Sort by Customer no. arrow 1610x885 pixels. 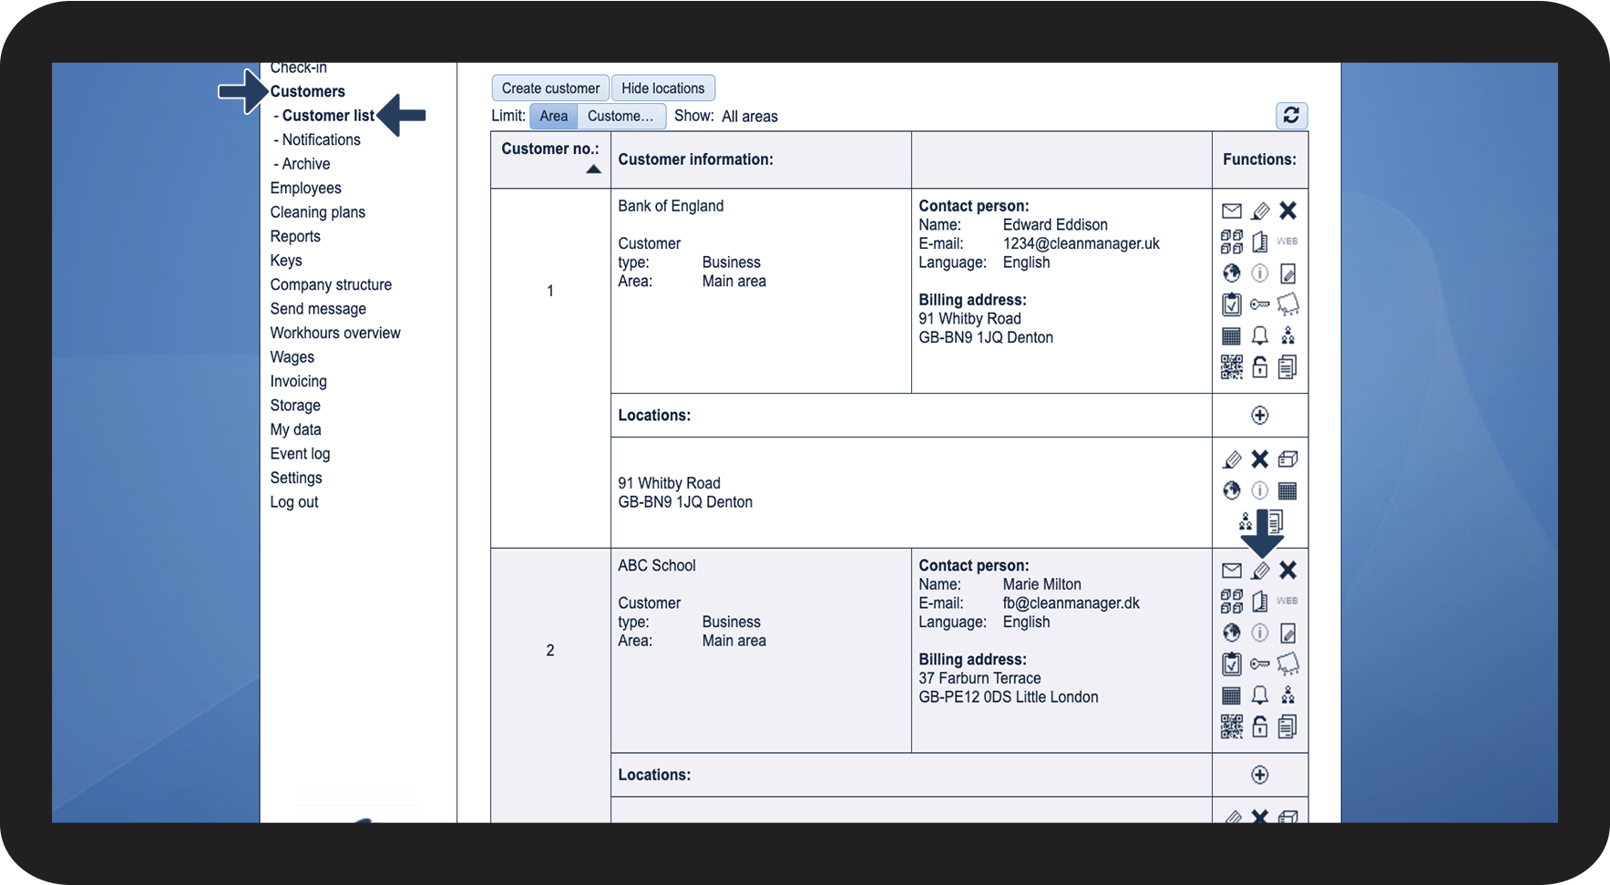[593, 169]
